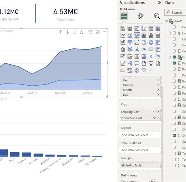
Task: Tick the 'Sta' field checkbox
Action: [x=174, y=141]
